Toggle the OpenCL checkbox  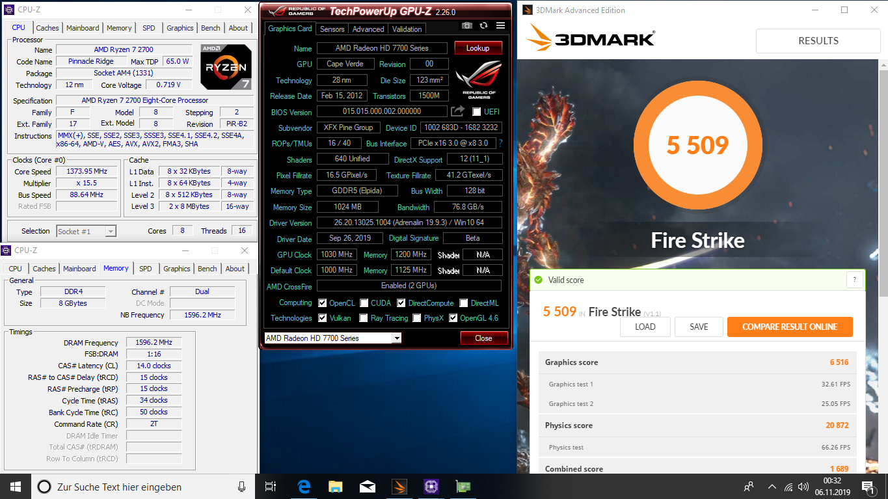[x=323, y=303]
